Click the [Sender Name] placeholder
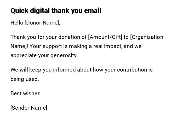The width and height of the screenshot is (183, 124). [x=29, y=108]
